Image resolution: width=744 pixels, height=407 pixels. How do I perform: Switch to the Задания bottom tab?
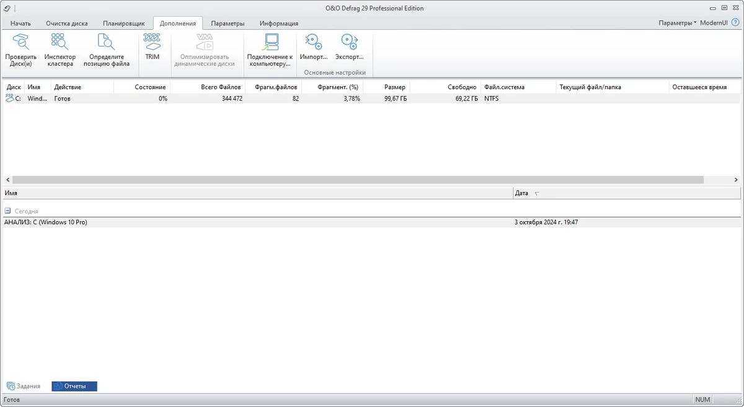24,386
